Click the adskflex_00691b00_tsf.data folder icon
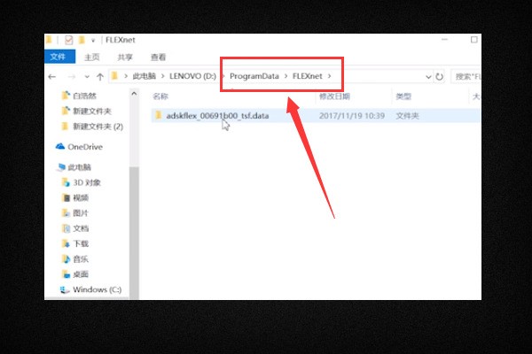This screenshot has width=532, height=354. click(x=158, y=115)
